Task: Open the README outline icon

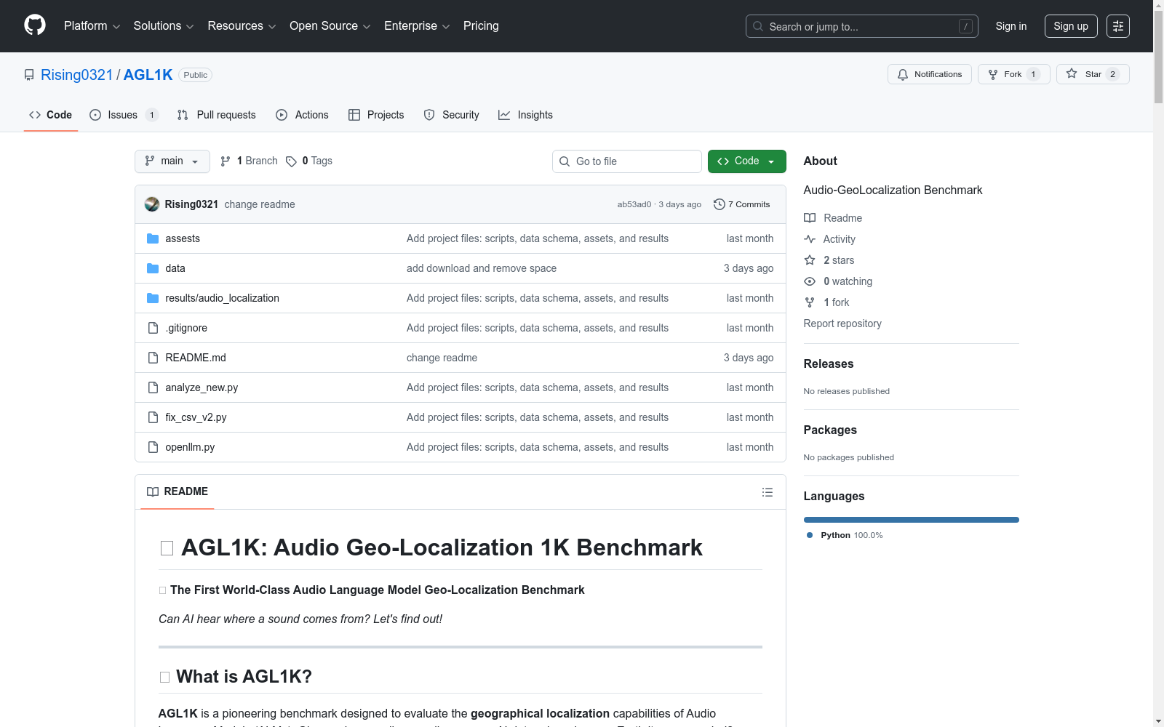Action: (767, 492)
